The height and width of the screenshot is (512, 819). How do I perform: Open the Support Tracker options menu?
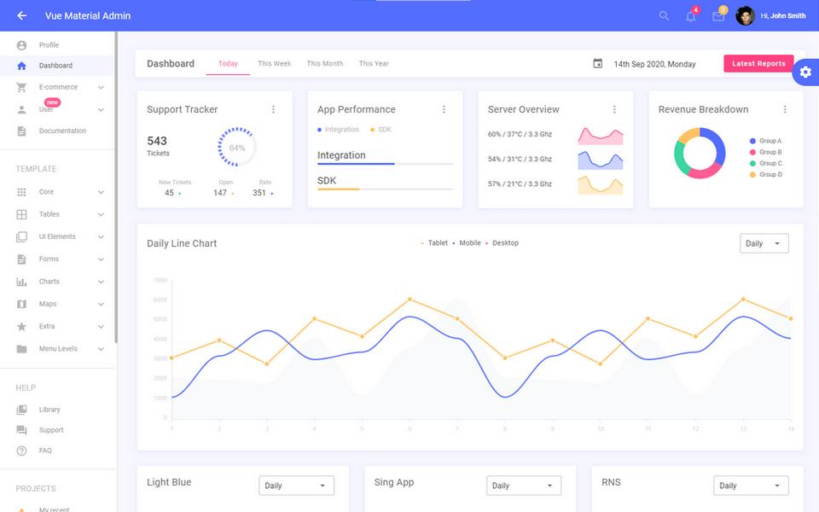coord(274,109)
